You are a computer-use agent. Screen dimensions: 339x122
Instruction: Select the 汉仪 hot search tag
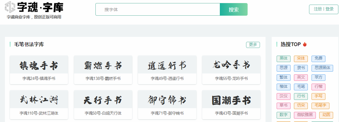pos(283,96)
